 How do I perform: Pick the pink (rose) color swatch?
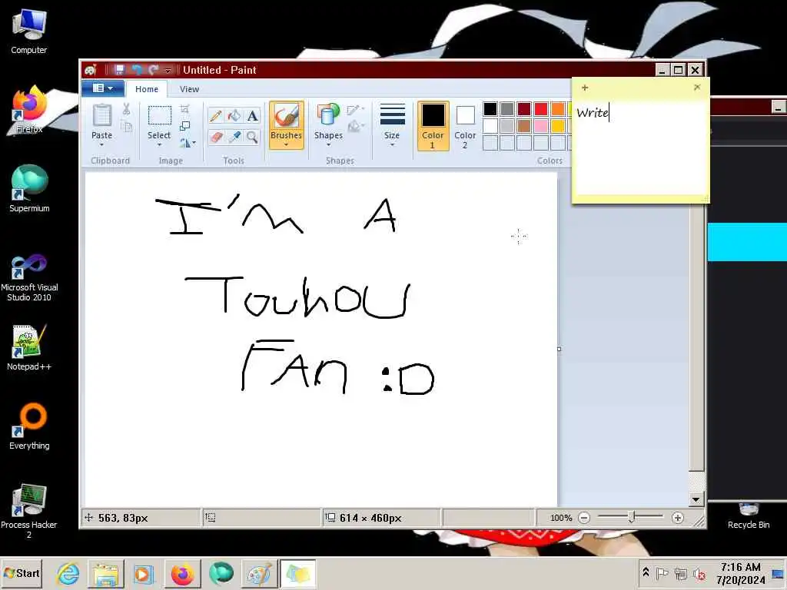[541, 125]
